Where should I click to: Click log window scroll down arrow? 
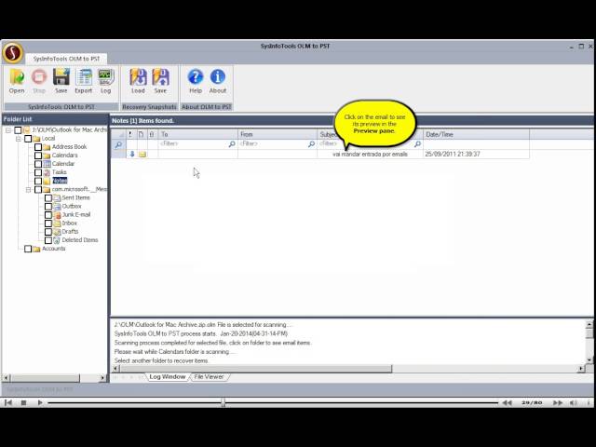tap(589, 360)
